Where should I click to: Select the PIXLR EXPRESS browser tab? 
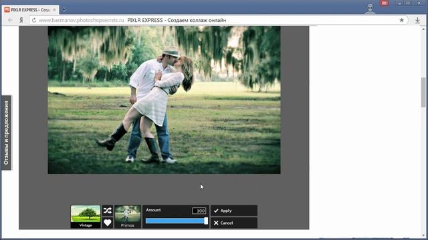click(30, 10)
